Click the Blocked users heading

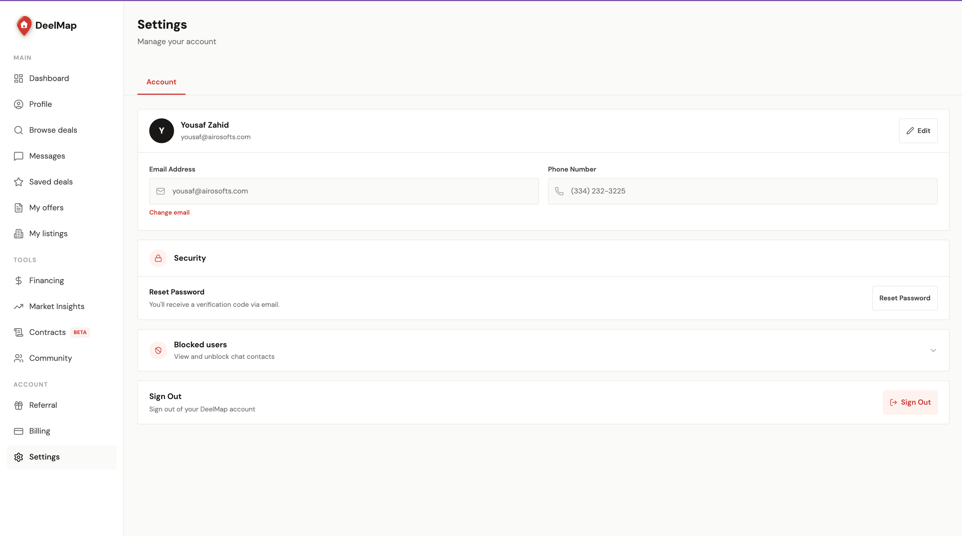[x=201, y=345]
